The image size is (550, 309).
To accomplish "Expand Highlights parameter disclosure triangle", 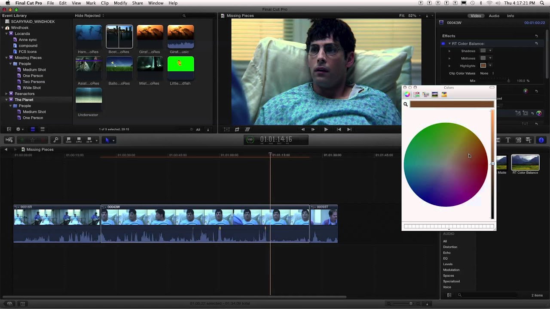I will (449, 66).
